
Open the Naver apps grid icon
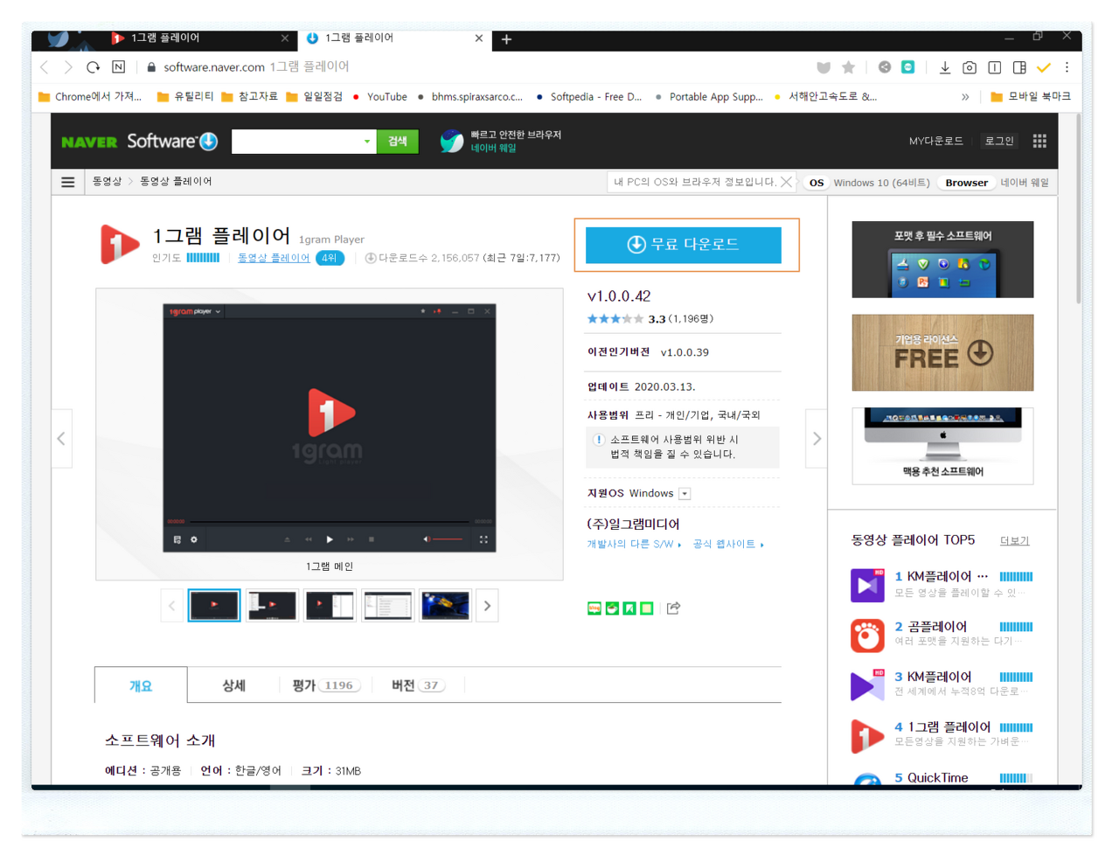click(1039, 141)
